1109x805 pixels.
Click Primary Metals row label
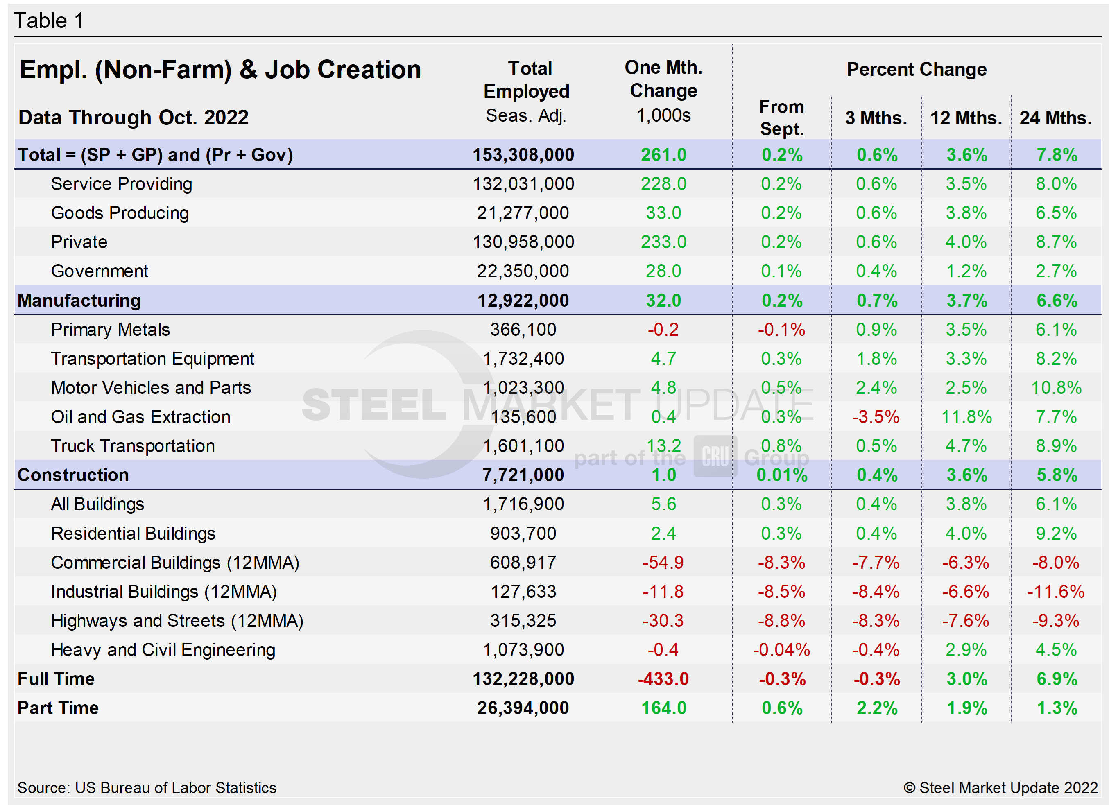(x=111, y=330)
